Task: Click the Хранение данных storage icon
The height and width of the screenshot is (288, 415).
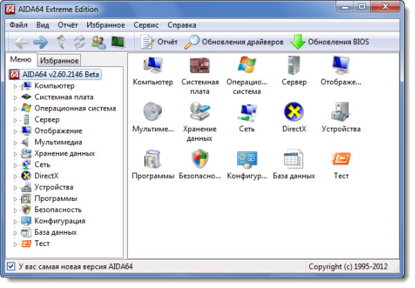Action: (199, 113)
